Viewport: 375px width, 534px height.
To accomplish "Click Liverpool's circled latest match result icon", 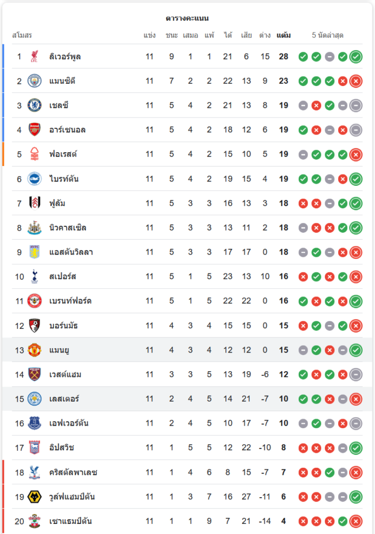I will [x=356, y=56].
